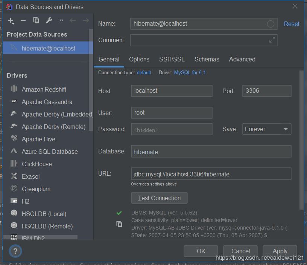
Task: Change the Connection type from default
Action: tap(144, 72)
